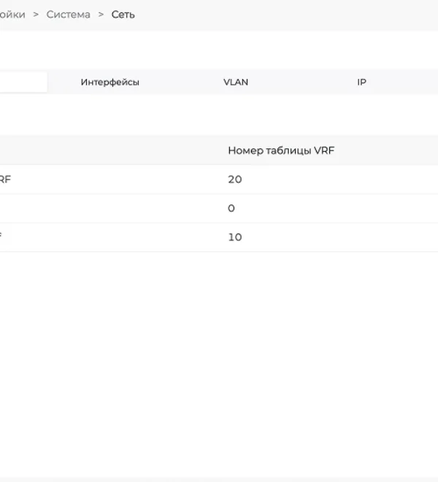Click the arrow separator before Сеть
This screenshot has width=438, height=482.
(101, 15)
